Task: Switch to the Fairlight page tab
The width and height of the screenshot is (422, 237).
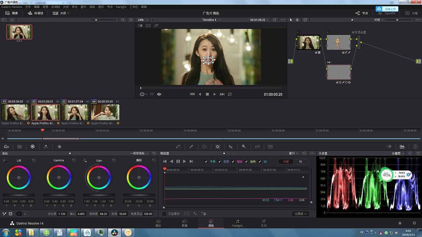Action: 237,224
